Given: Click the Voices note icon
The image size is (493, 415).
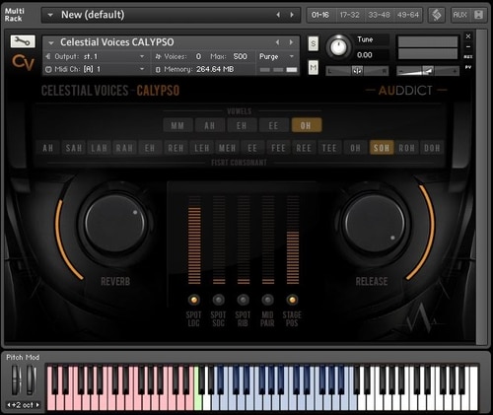Looking at the screenshot, I should click(158, 56).
